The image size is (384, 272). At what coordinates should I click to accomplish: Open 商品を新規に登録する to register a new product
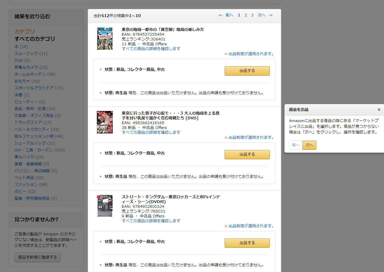(x=37, y=257)
